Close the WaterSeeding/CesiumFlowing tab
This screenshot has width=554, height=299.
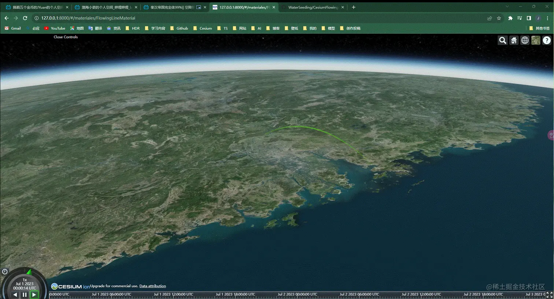coord(343,7)
